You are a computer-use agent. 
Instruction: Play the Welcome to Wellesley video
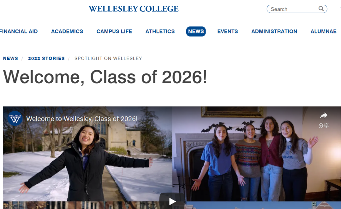pos(172,201)
